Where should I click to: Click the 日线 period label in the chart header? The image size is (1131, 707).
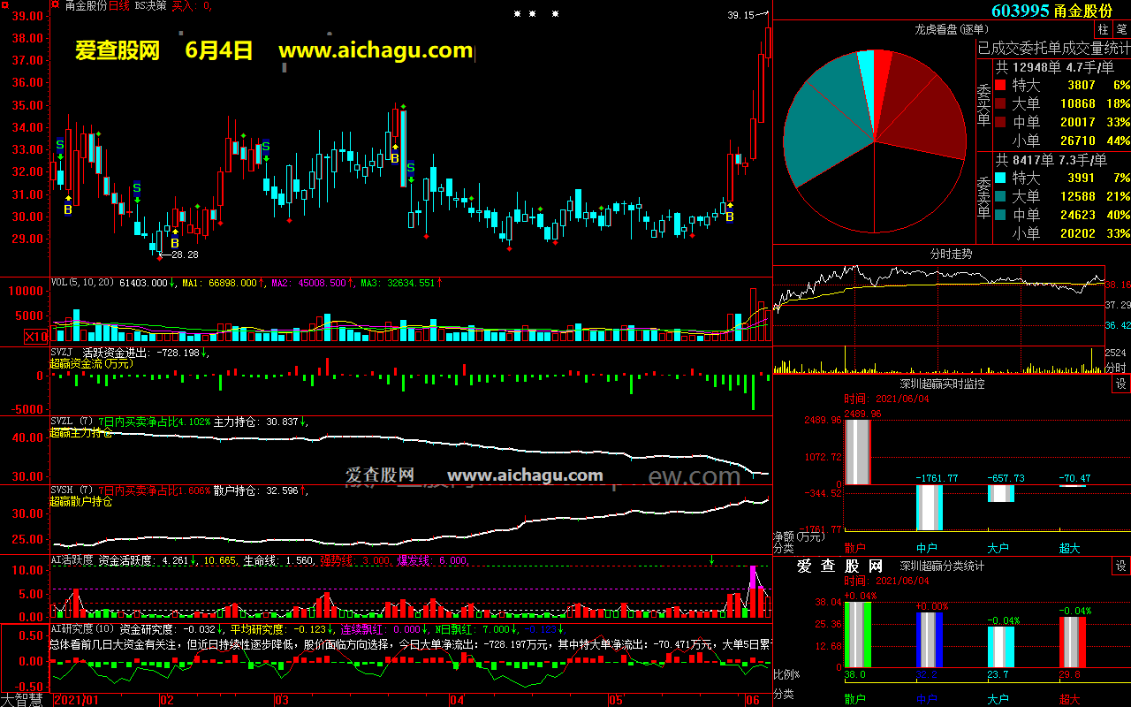point(118,5)
